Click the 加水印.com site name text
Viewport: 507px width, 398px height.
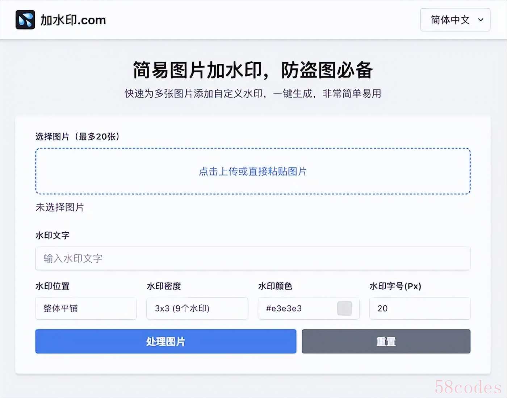pos(73,20)
